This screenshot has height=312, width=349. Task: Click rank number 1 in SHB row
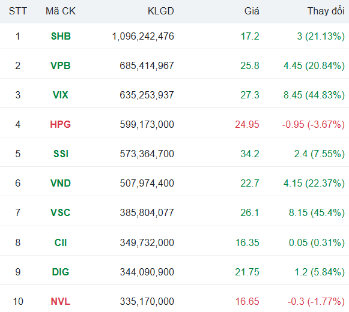tap(18, 36)
